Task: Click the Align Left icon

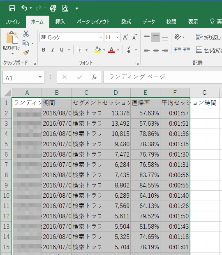Action: pyautogui.click(x=147, y=50)
